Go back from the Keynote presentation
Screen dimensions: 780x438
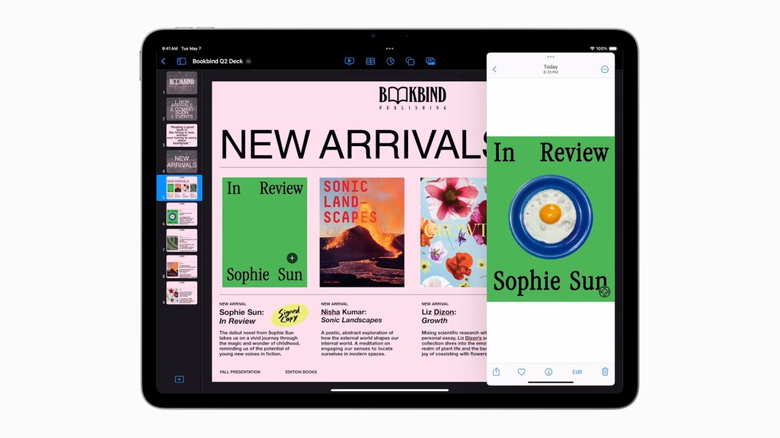pyautogui.click(x=163, y=61)
